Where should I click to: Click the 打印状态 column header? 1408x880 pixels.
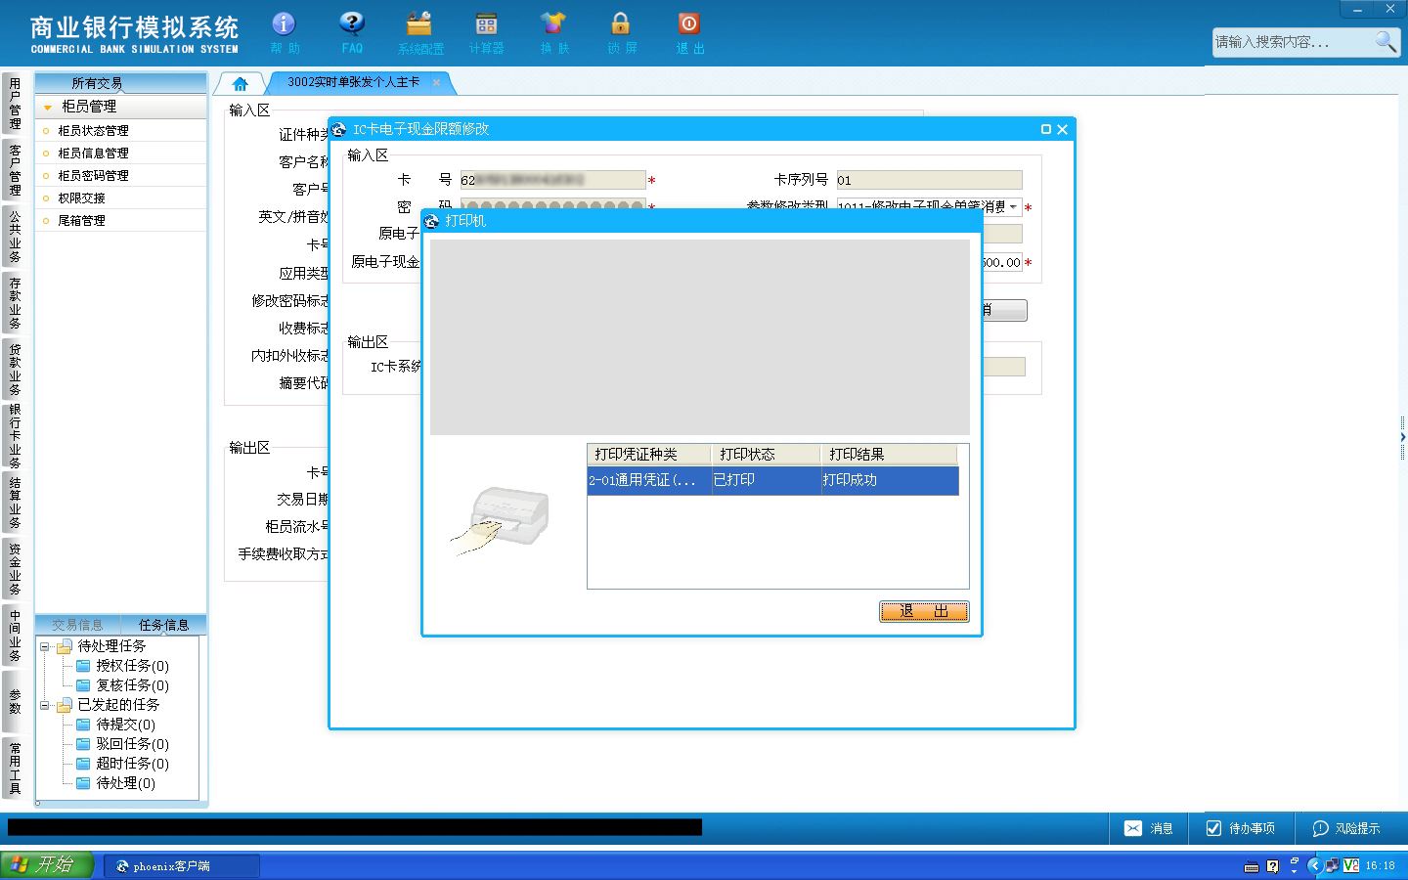[x=767, y=455]
